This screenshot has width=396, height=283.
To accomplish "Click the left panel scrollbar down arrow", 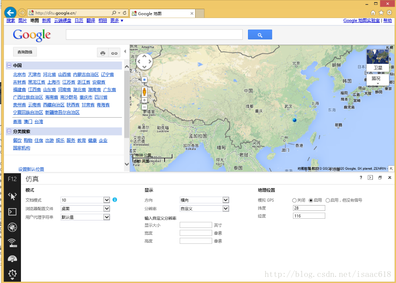I will pyautogui.click(x=127, y=164).
